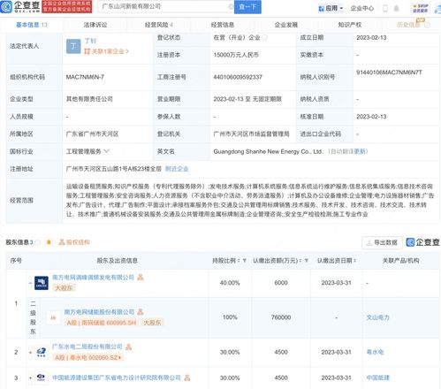This screenshot has width=441, height=389.
Task: Click 导出数据 export button
Action: click(x=382, y=242)
